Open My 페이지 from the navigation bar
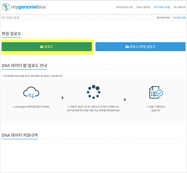This screenshot has width=187, height=173. [180, 7]
